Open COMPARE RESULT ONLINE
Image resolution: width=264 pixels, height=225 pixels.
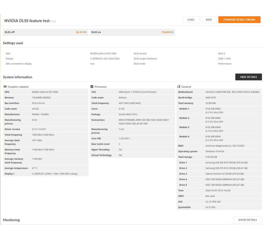(239, 20)
